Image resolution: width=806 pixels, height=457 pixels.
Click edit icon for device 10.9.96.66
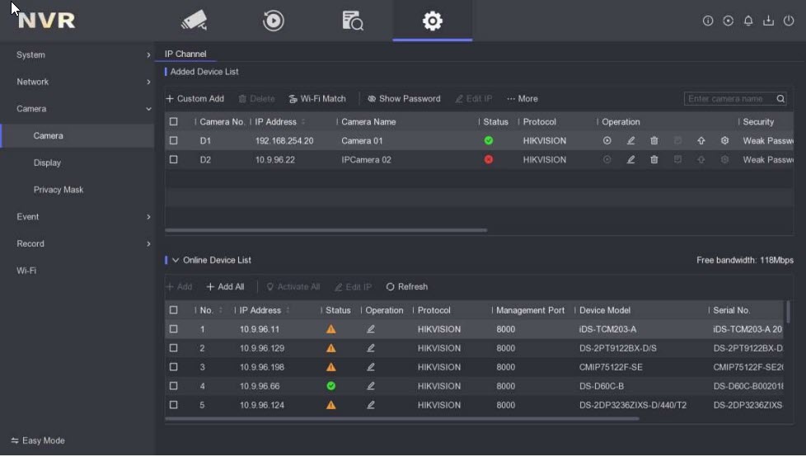(371, 386)
